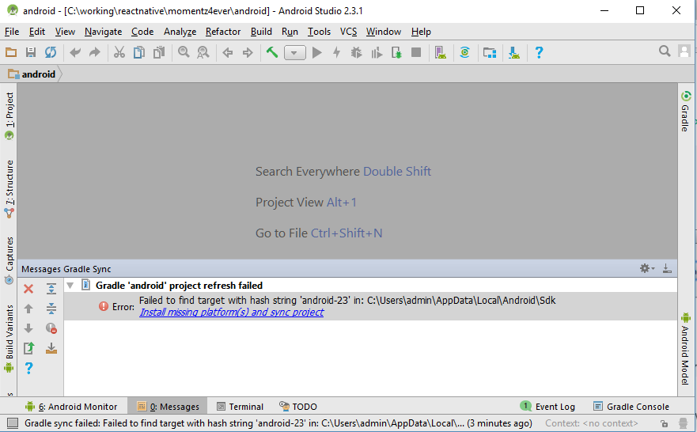Collapse the Gradle project refresh failed node
This screenshot has width=697, height=432.
pyautogui.click(x=70, y=286)
